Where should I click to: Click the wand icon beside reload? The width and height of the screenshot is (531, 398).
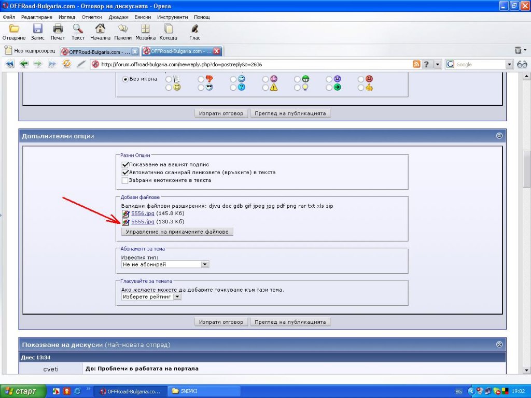click(80, 64)
